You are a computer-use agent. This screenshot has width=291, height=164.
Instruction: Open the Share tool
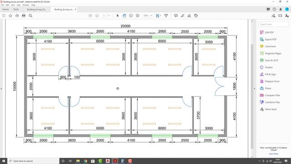268,88
